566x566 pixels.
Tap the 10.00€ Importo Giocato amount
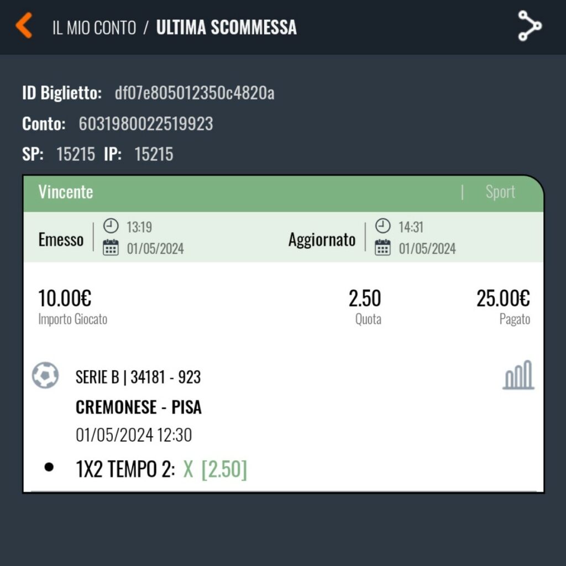tap(65, 298)
